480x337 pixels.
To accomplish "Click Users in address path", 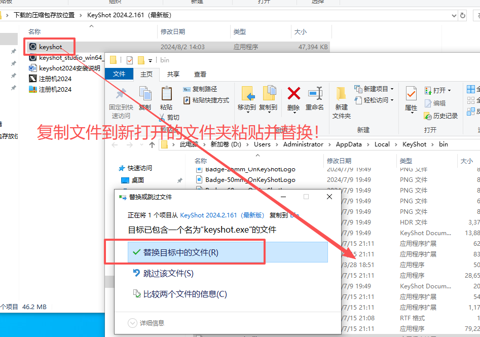I will 262,144.
